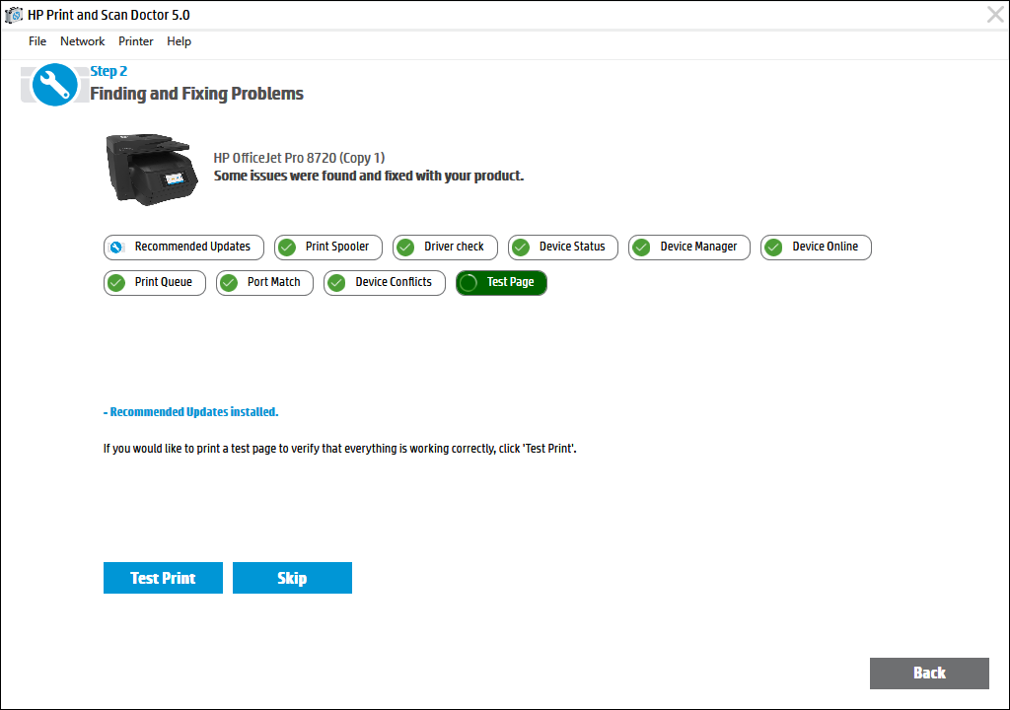Select the Device Conflicts label
Image resolution: width=1010 pixels, height=710 pixels.
[394, 282]
